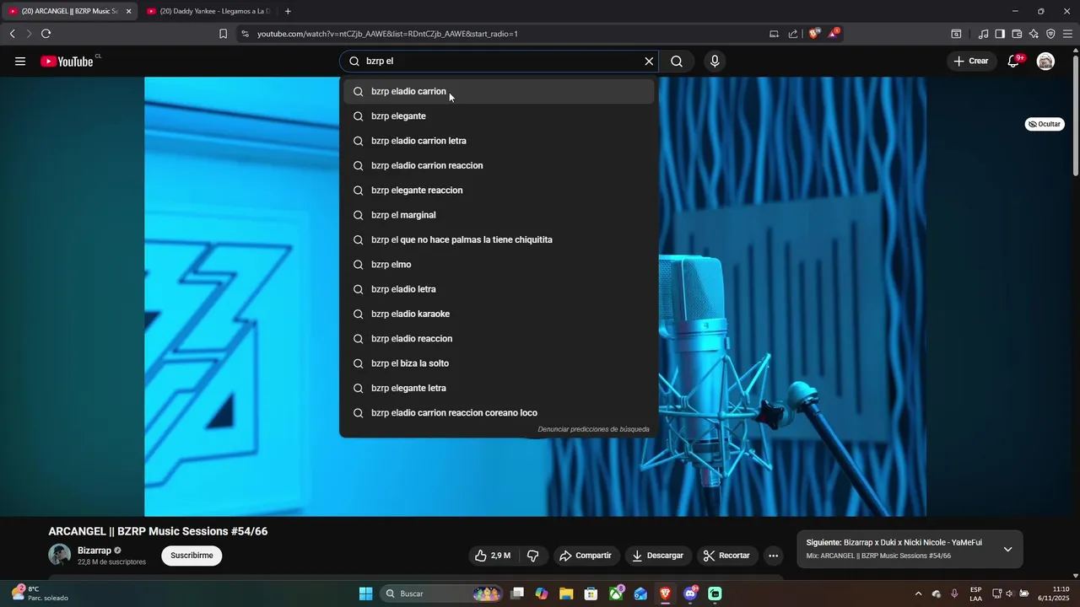Open Discord from the taskbar
Screen dimensions: 1080x607
coord(690,594)
